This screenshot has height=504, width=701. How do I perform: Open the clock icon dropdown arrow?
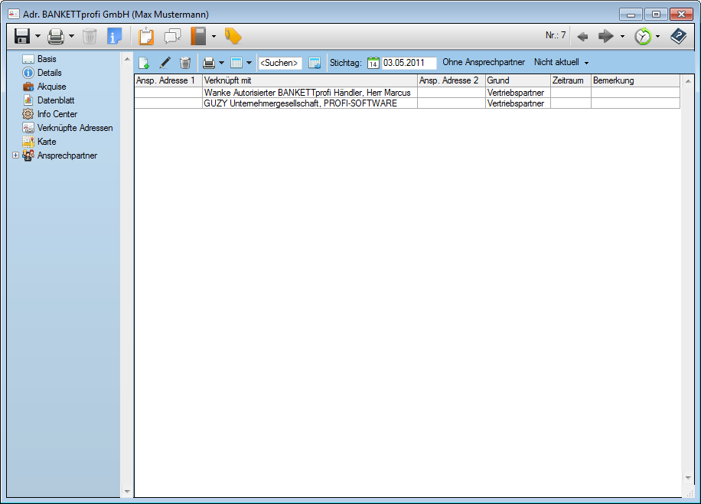(x=657, y=37)
